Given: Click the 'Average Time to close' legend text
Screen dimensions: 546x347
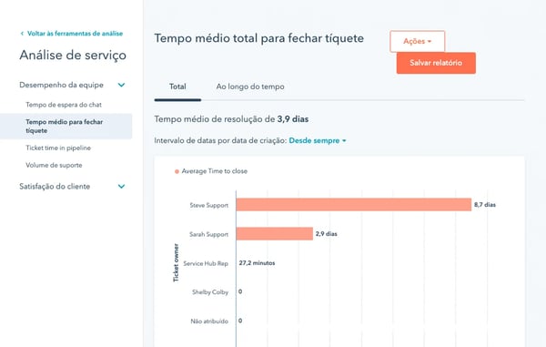Looking at the screenshot, I should click(x=215, y=171).
